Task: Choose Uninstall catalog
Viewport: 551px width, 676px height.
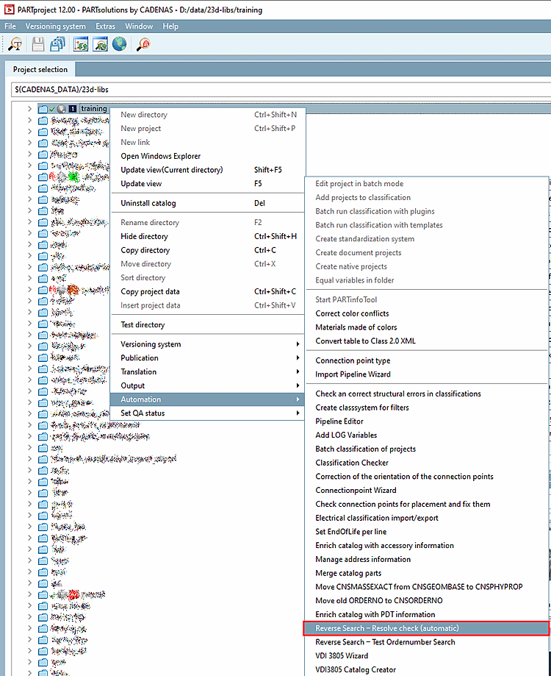Action: tap(207, 203)
